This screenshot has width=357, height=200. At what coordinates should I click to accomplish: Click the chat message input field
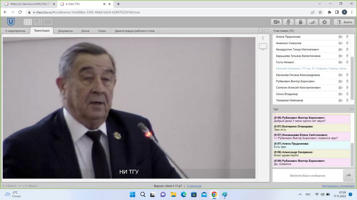click(307, 176)
